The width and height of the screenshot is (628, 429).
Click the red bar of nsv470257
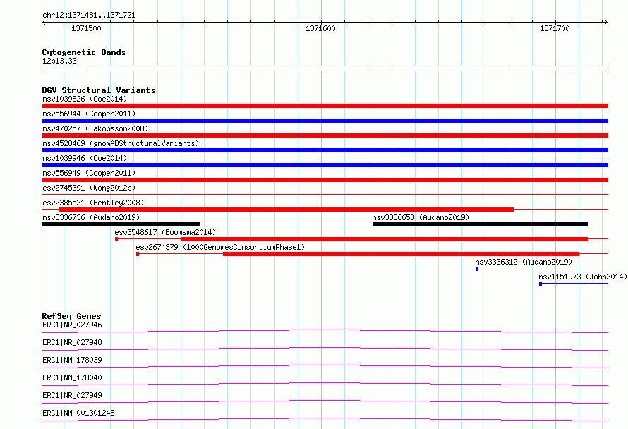coord(325,135)
